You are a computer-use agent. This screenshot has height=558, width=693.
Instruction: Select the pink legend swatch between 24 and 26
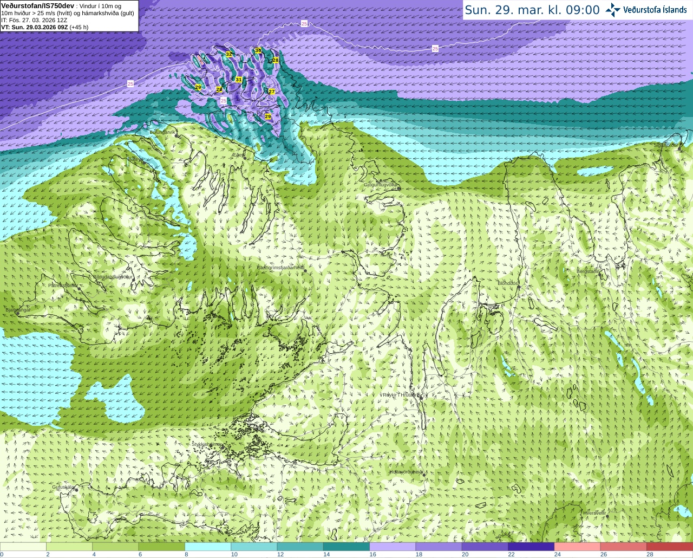tap(578, 547)
